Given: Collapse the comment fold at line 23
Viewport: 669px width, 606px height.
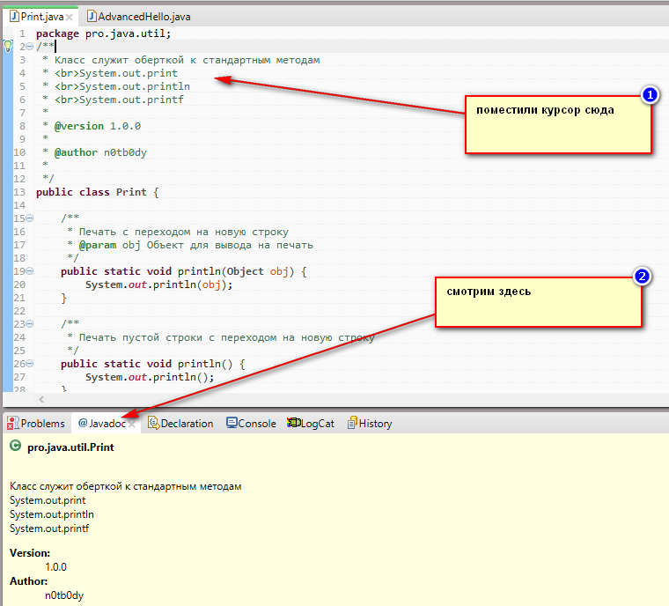Looking at the screenshot, I should tap(29, 324).
